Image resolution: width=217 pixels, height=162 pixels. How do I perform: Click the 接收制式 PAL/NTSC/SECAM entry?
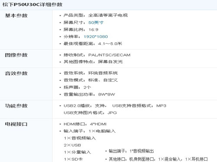[97, 55]
